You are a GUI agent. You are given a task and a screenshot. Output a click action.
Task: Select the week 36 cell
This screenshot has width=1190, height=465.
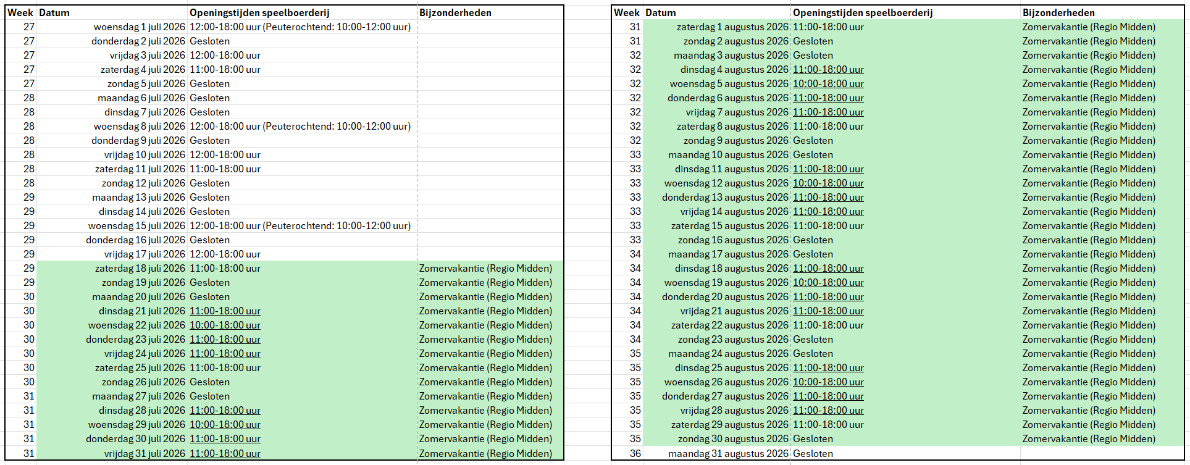point(635,454)
